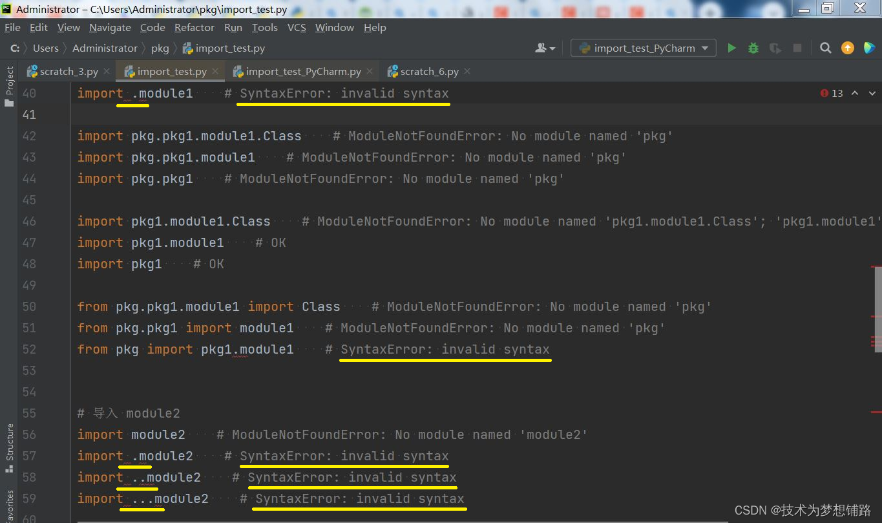Close the scratch_6.py tab

(x=467, y=72)
